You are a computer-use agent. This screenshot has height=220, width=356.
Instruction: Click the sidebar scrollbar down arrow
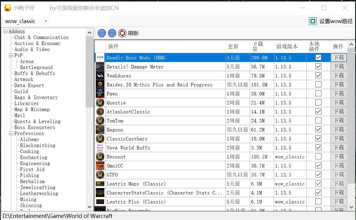point(89,207)
